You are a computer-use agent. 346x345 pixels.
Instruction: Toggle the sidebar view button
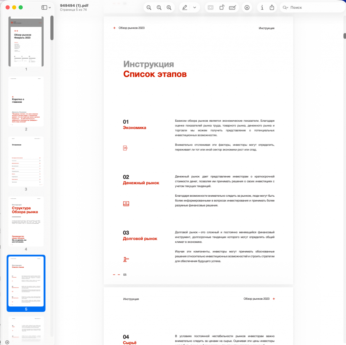pos(44,7)
